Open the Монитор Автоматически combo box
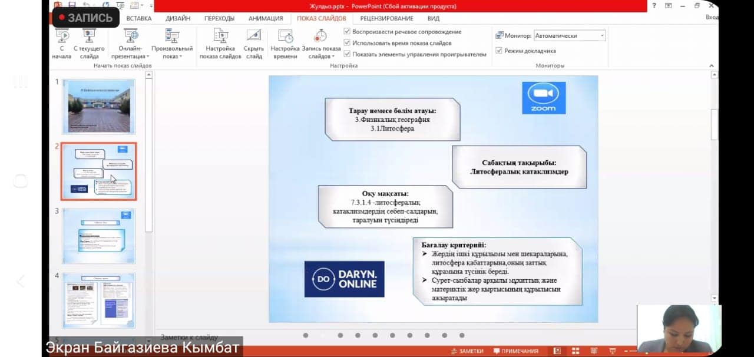Image resolution: width=754 pixels, height=357 pixels. point(570,36)
